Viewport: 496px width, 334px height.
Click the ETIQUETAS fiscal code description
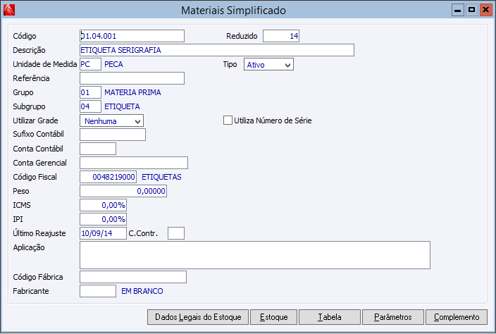tap(161, 177)
